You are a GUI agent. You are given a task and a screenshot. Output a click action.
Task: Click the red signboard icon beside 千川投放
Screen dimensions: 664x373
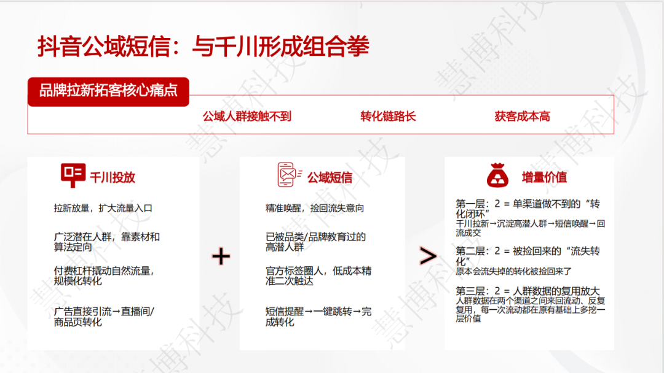click(x=73, y=175)
